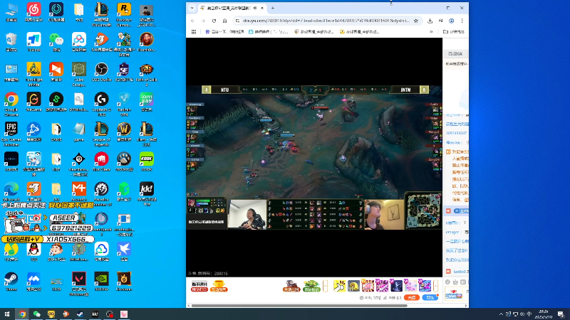The width and height of the screenshot is (570, 320).
Task: Open the Steam desktop shortcut
Action: click(x=11, y=282)
